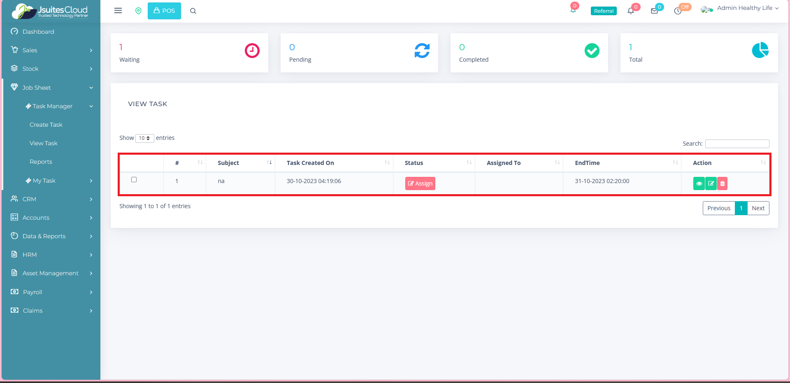790x383 pixels.
Task: Open the bell notifications icon
Action: tap(630, 11)
